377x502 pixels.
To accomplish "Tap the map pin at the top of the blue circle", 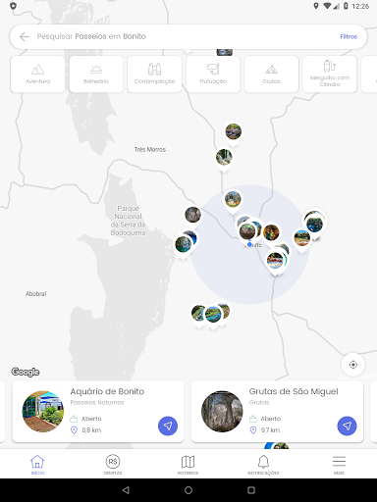I will pos(233,199).
